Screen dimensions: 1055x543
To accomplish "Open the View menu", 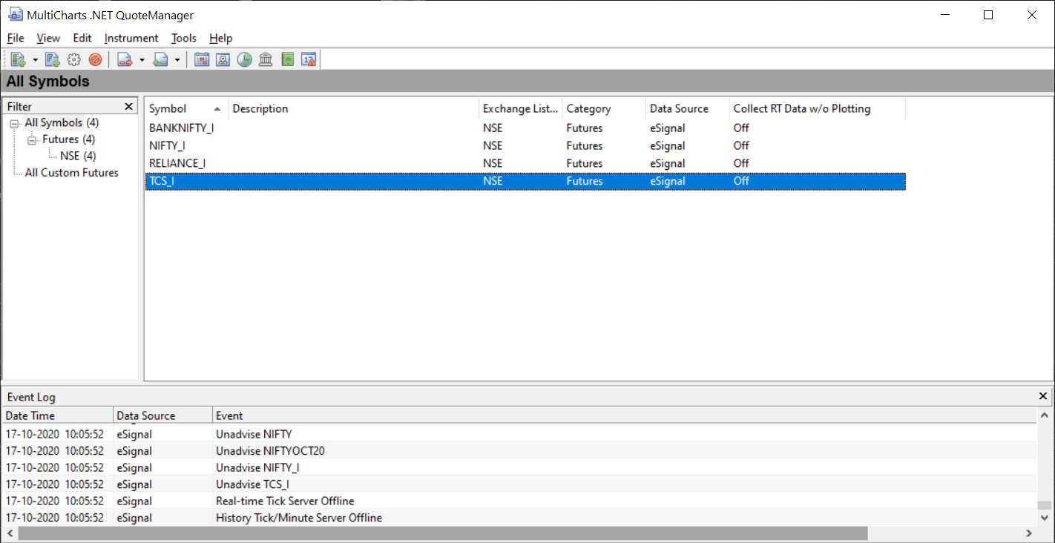I will point(48,38).
